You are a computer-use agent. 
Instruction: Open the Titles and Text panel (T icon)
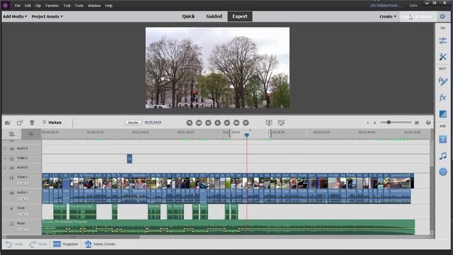click(x=442, y=140)
